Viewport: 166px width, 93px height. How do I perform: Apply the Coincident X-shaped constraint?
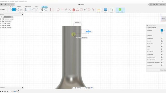click(x=70, y=10)
